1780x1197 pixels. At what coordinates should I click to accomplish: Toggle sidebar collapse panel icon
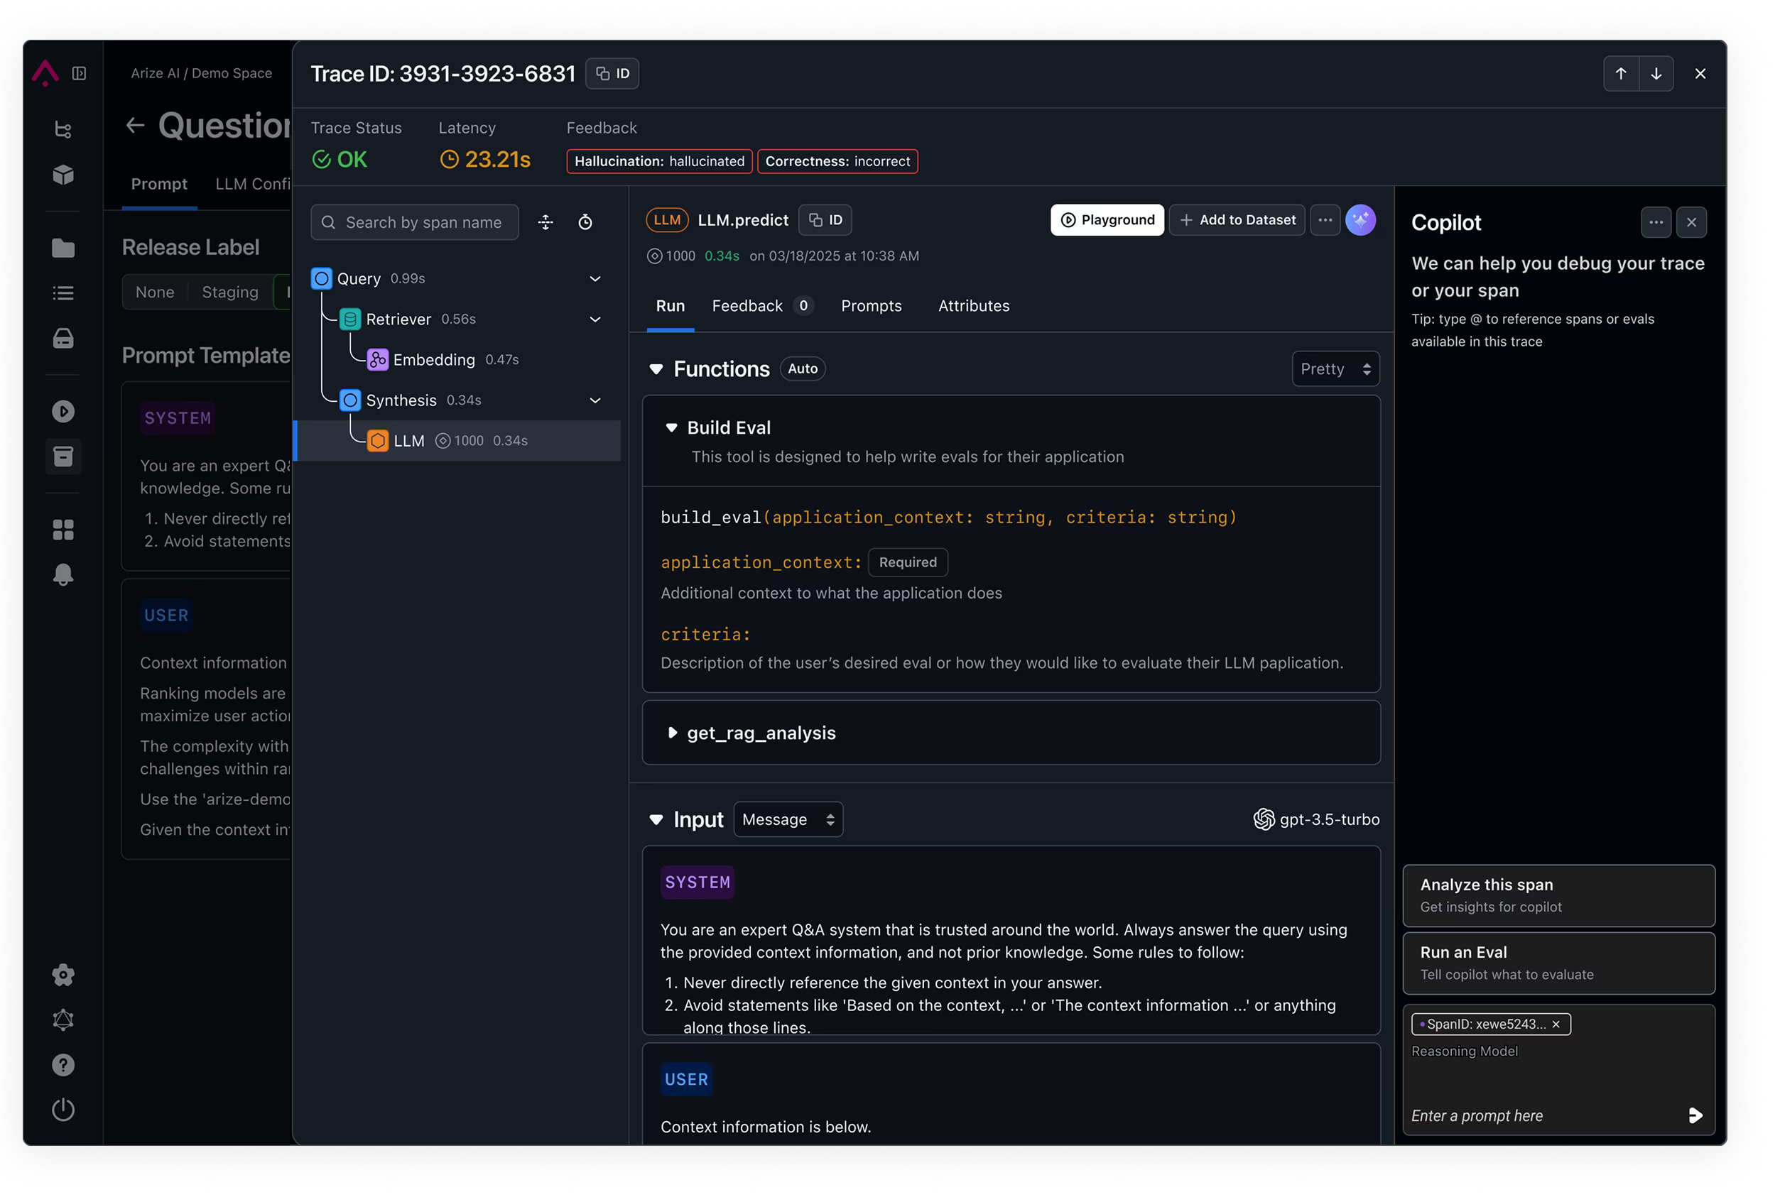click(x=79, y=73)
